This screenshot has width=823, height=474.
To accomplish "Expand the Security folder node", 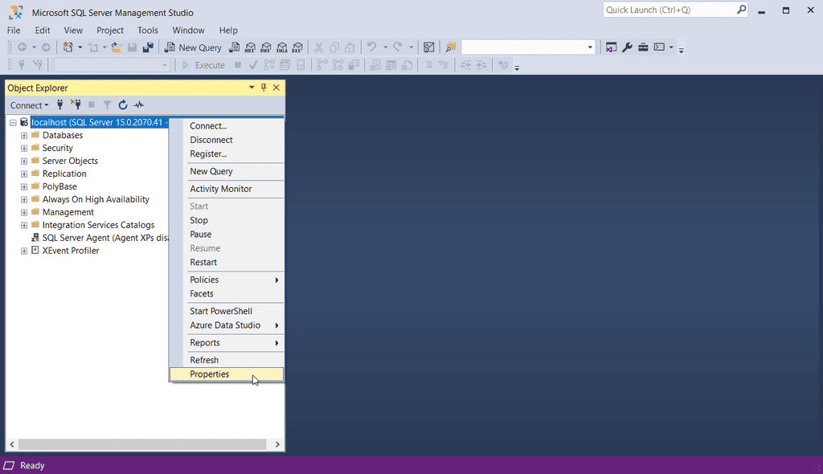I will pos(24,149).
